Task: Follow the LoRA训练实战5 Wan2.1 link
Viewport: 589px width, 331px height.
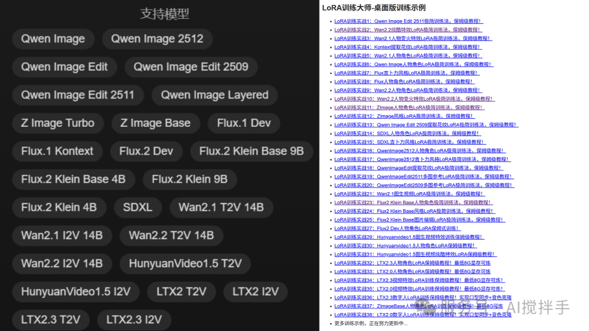Action: (408, 56)
